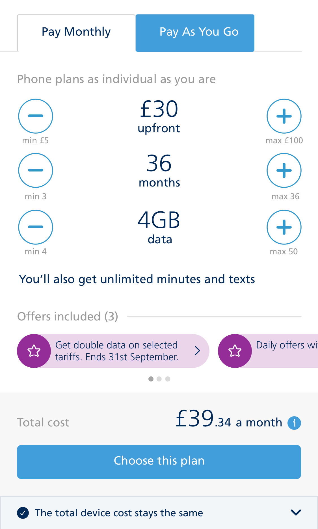
Task: Decrease the data allowance
Action: (36, 227)
